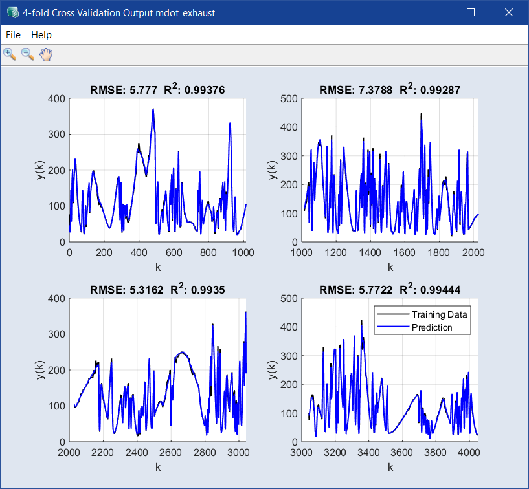Viewport: 529px width, 489px height.
Task: Select the Zoom Out tool
Action: coord(28,54)
